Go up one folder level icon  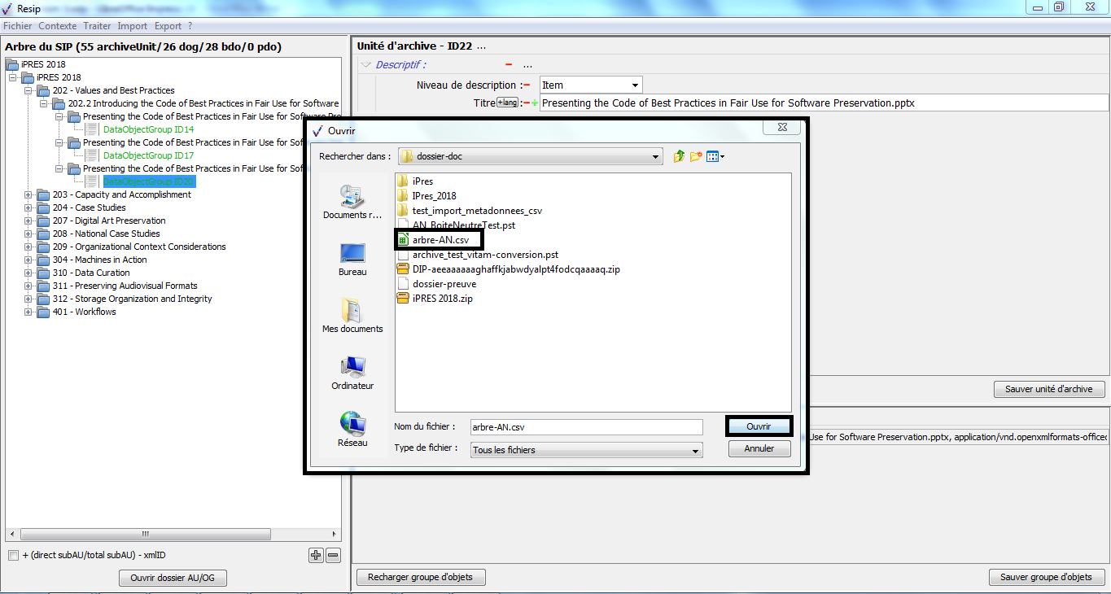pos(679,156)
